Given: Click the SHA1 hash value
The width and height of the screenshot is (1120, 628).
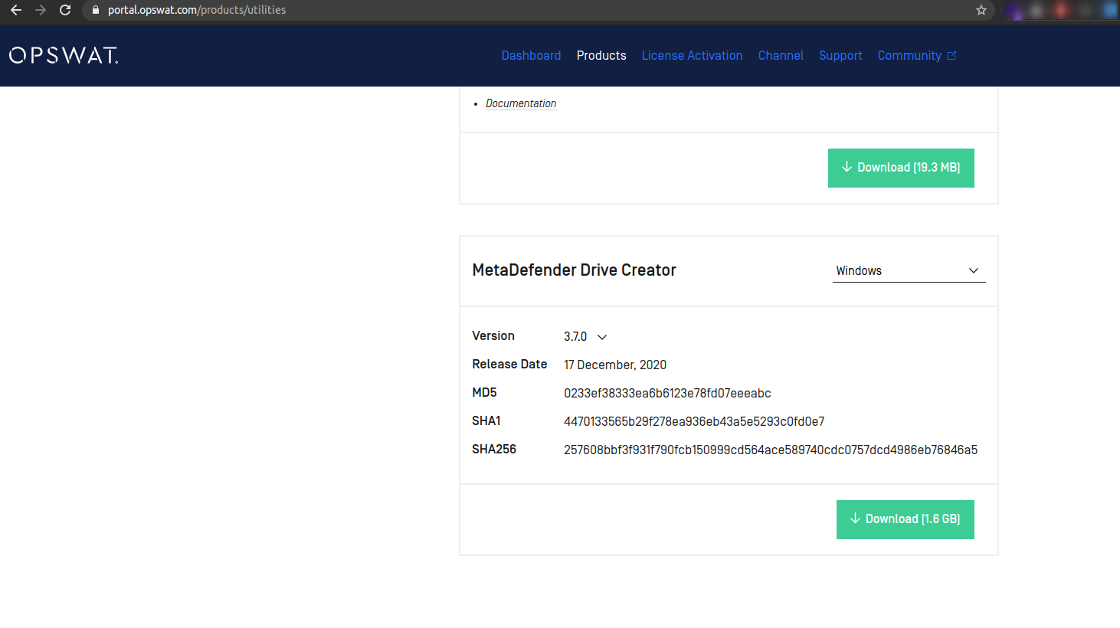Looking at the screenshot, I should [694, 421].
